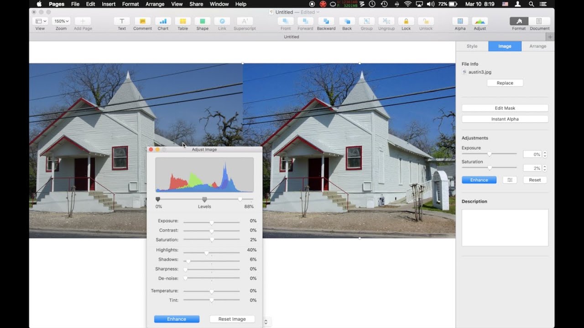Bring object to Front
Viewport: 584px width, 328px height.
[x=286, y=21]
